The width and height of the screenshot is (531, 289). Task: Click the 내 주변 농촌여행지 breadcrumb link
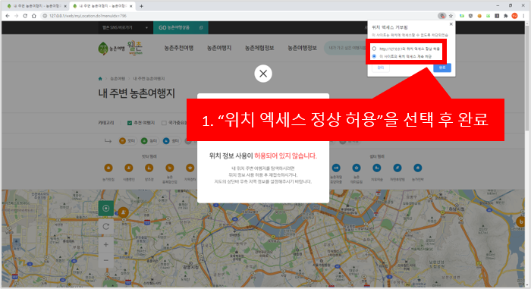click(x=149, y=79)
